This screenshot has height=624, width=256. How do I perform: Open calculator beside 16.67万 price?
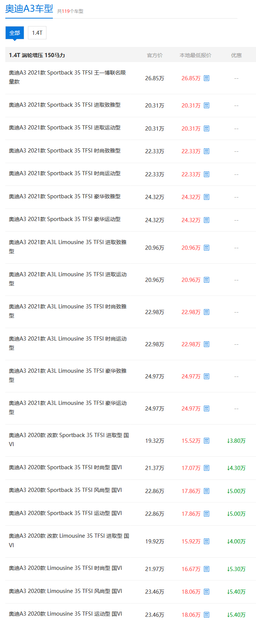tap(207, 569)
